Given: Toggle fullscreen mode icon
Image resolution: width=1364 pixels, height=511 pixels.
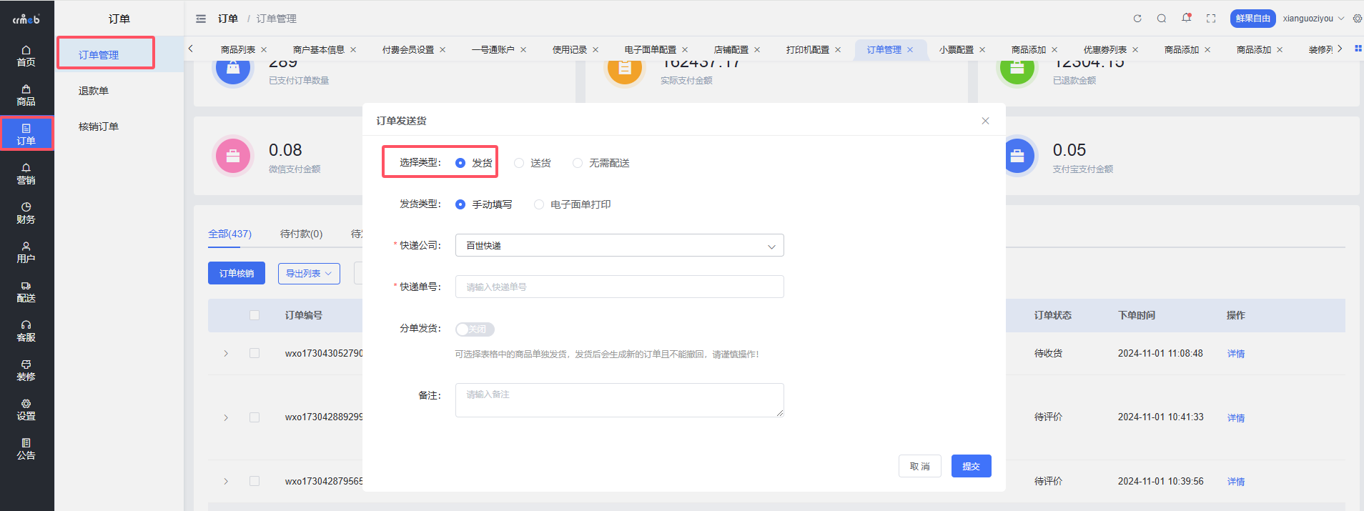Looking at the screenshot, I should click(1211, 19).
